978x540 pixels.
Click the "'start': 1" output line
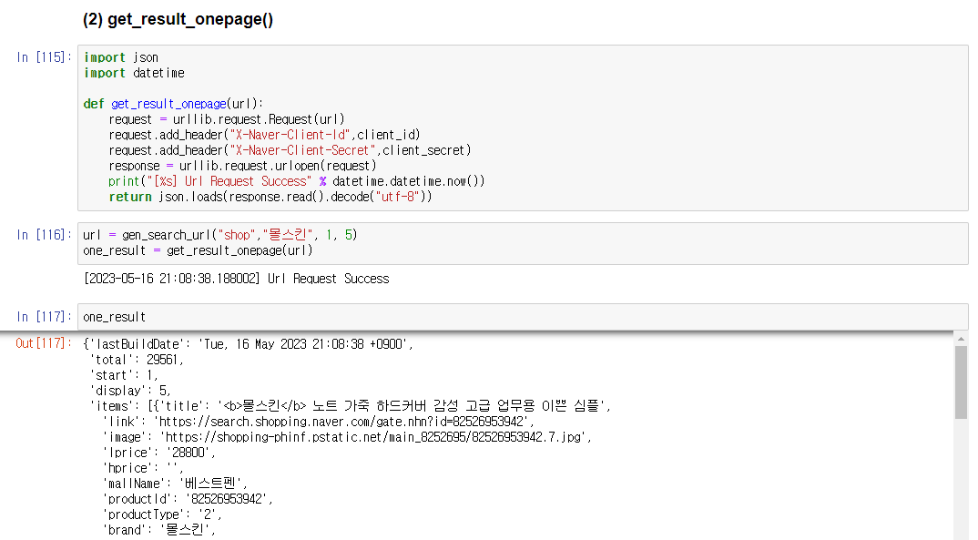(x=124, y=375)
